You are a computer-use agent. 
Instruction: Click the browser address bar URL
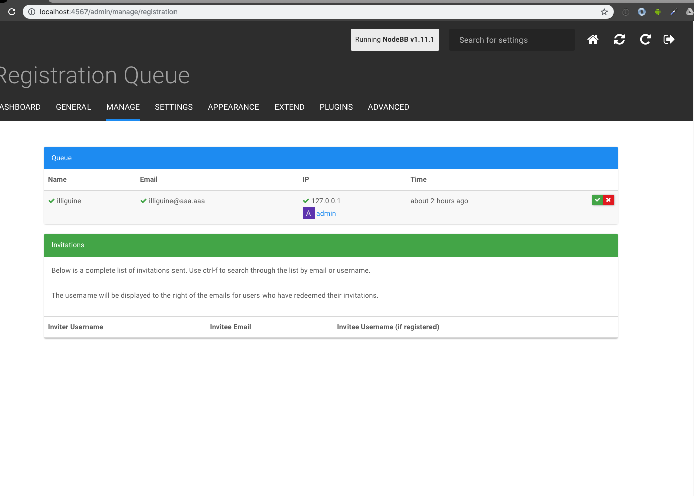pyautogui.click(x=109, y=12)
